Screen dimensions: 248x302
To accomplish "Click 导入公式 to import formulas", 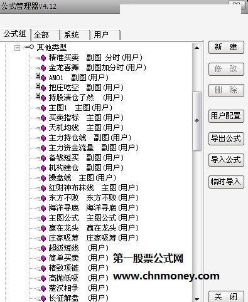I will coord(226,160).
